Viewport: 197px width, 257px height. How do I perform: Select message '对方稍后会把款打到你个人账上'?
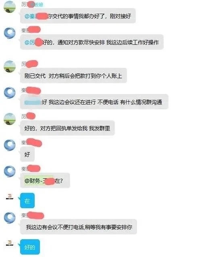pos(73,76)
